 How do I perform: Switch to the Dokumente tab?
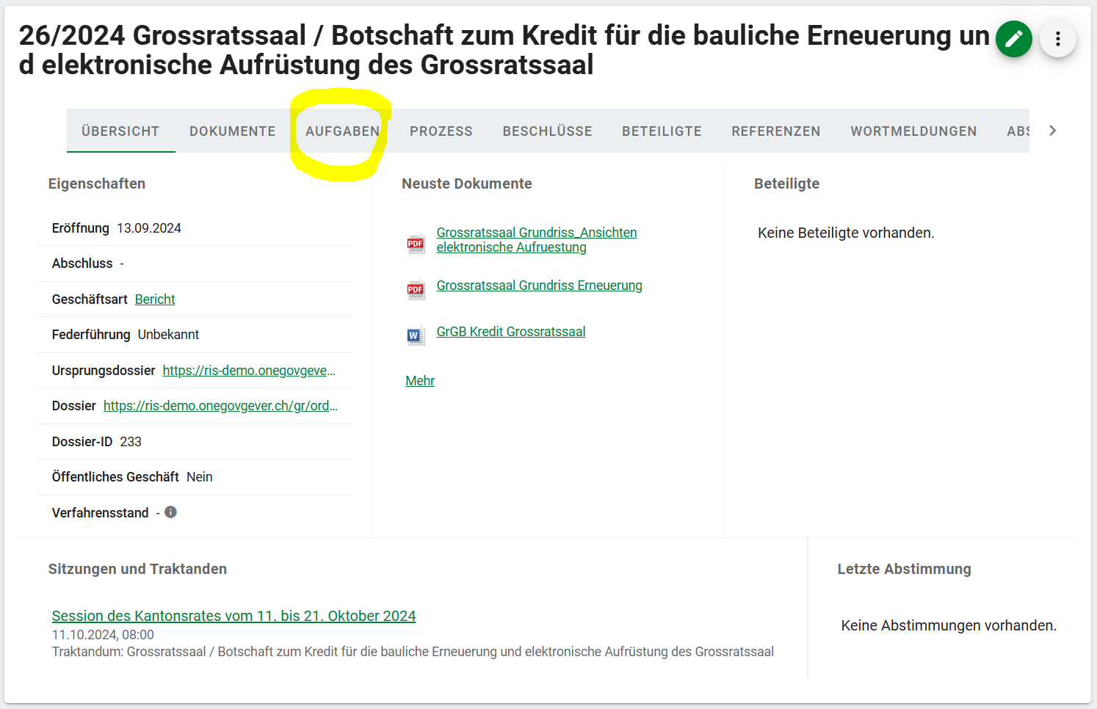pyautogui.click(x=232, y=131)
